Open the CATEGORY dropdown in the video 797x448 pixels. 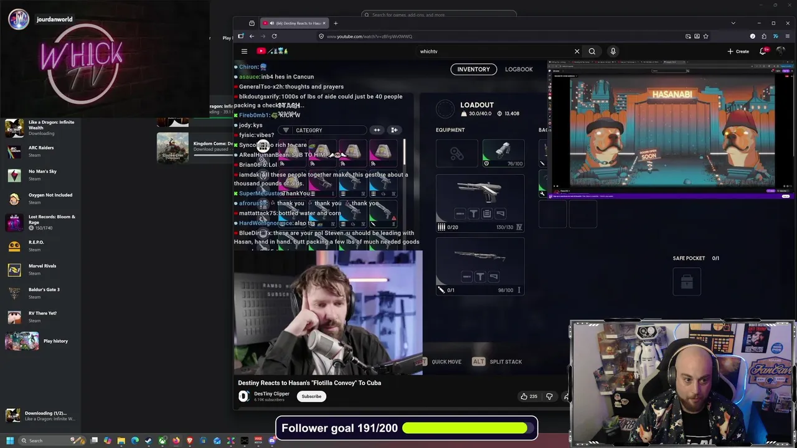[x=321, y=130]
